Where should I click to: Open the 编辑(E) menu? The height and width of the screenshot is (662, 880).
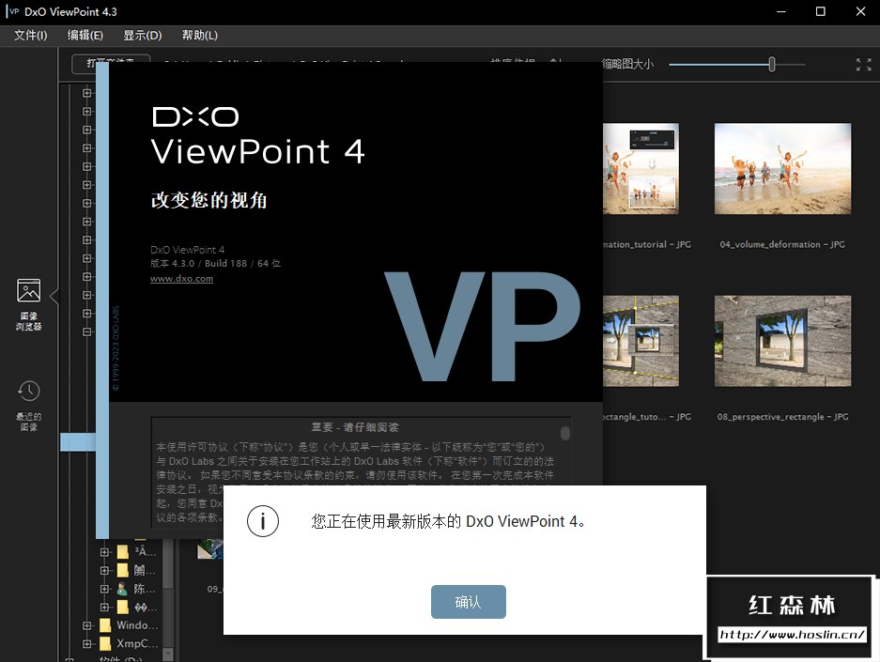(85, 36)
